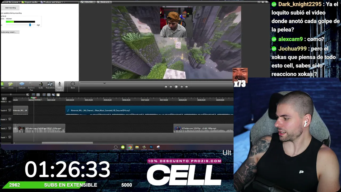Open the More tools menu
The height and width of the screenshot is (192, 341).
pyautogui.click(x=73, y=86)
